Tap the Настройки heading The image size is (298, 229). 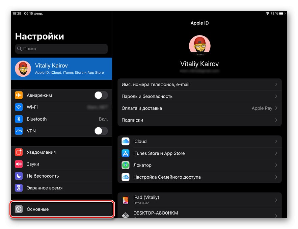[39, 36]
